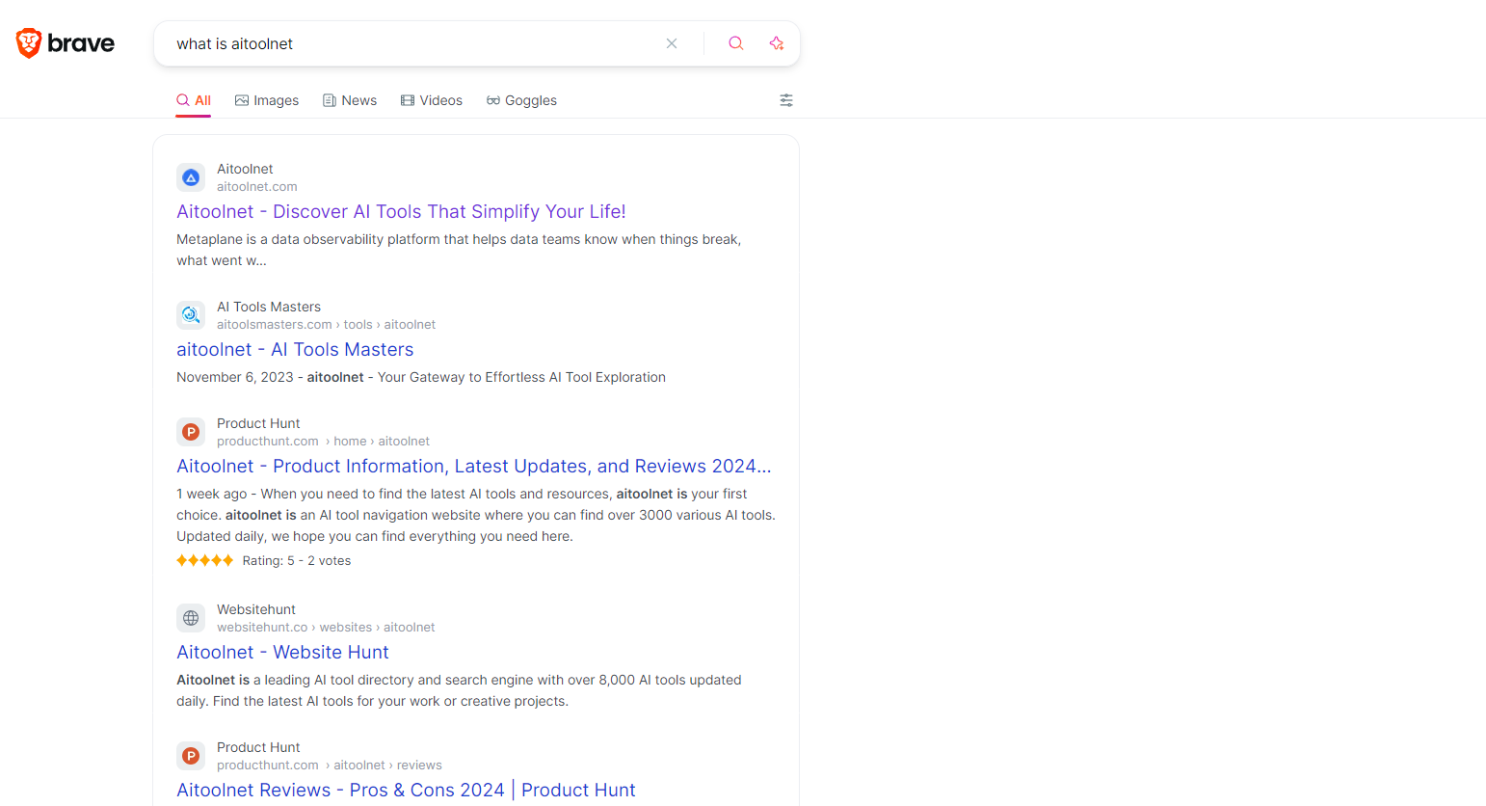Open the search filters icon
Screen dimensions: 1486x806
point(785,100)
